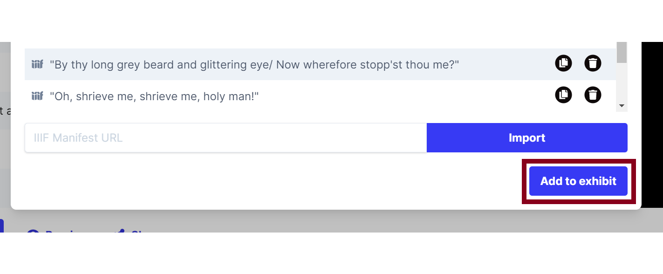Select the "By thy long grey beard" list row
663x274 pixels.
click(320, 64)
